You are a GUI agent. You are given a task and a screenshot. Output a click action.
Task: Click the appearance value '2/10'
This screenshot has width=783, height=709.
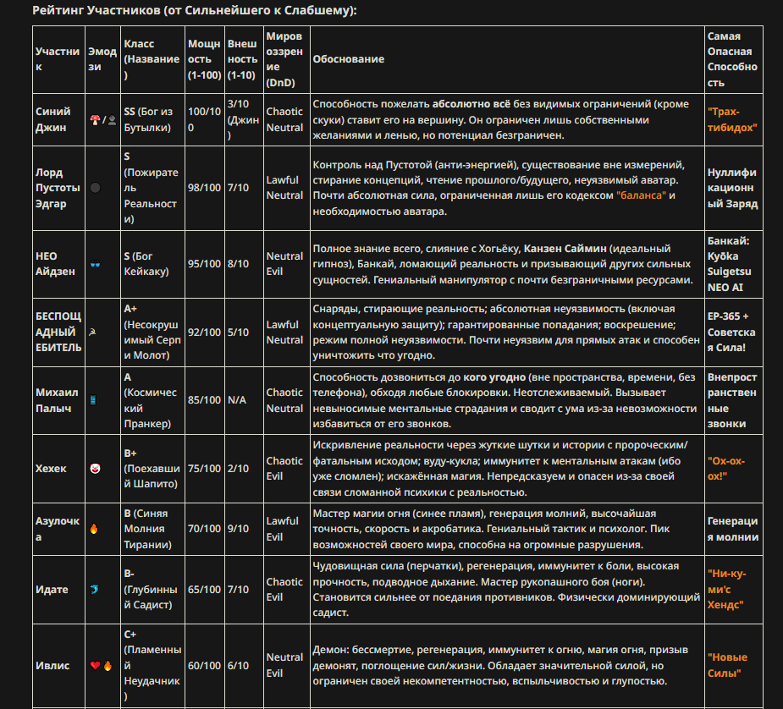point(238,469)
